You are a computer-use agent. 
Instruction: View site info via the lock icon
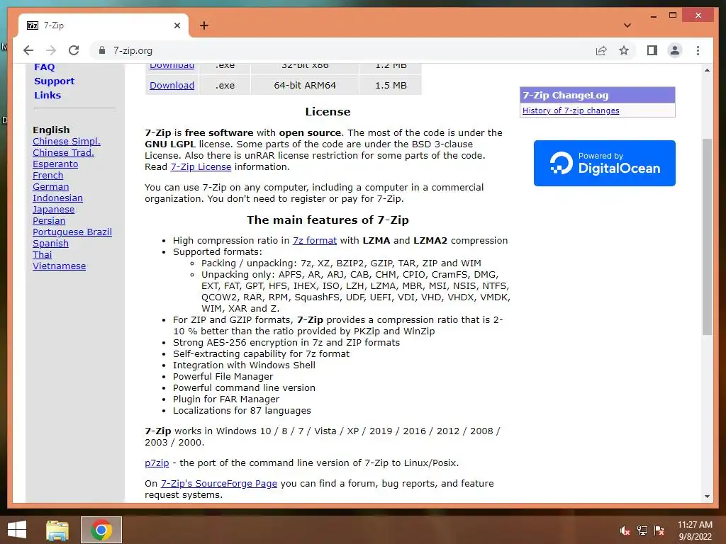(x=102, y=50)
